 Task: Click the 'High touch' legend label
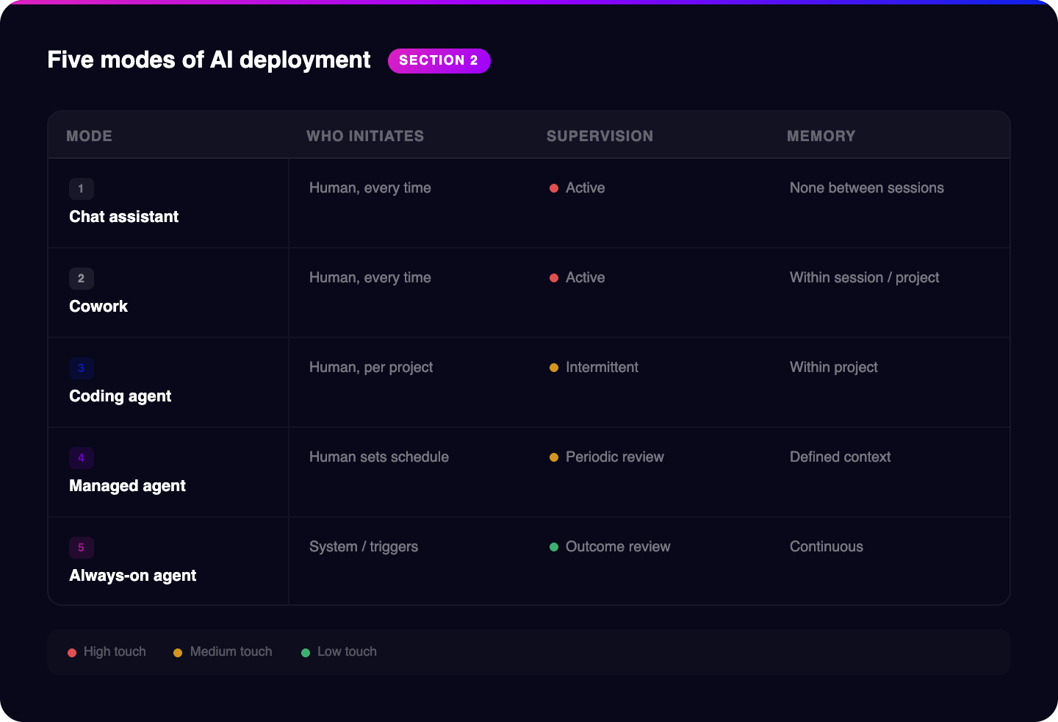115,652
